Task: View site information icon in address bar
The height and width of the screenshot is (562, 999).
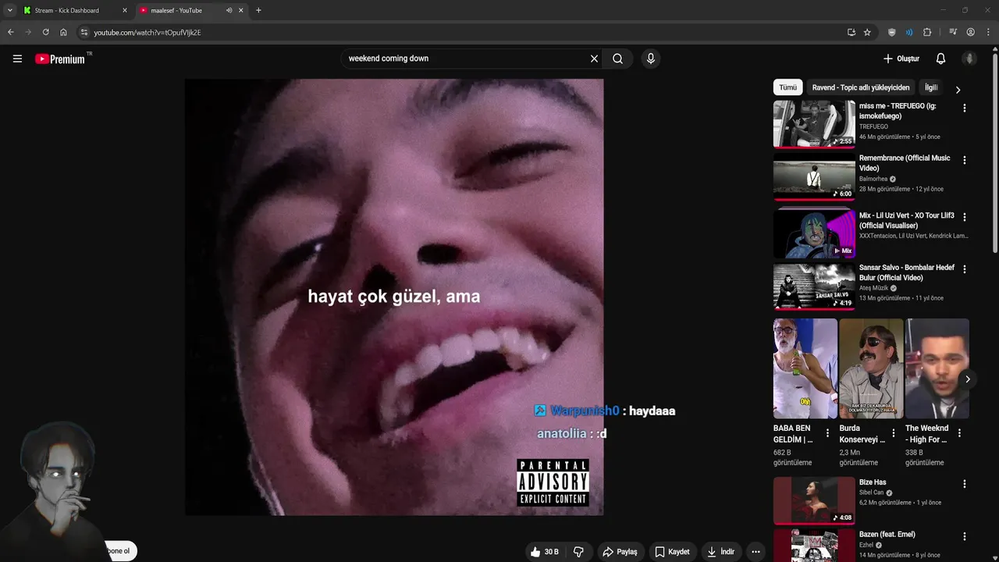Action: [84, 32]
